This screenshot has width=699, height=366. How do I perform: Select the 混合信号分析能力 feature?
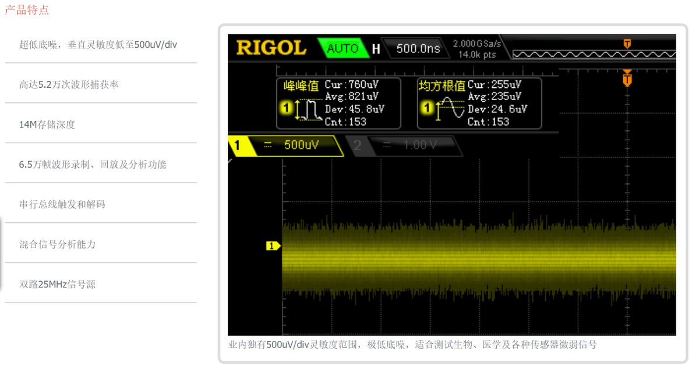[57, 244]
